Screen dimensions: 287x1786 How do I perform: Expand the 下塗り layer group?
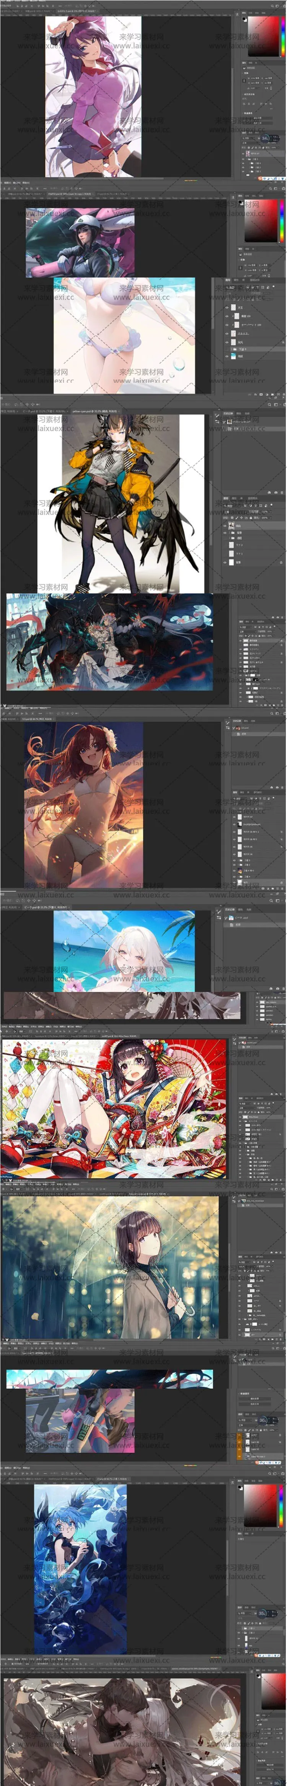click(232, 349)
